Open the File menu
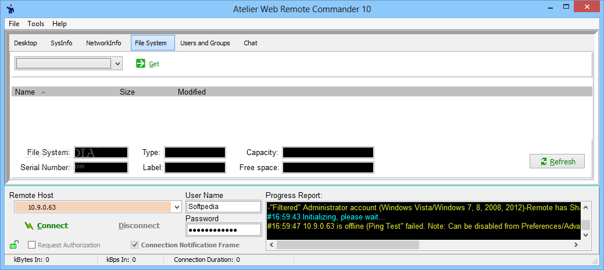 click(x=14, y=24)
